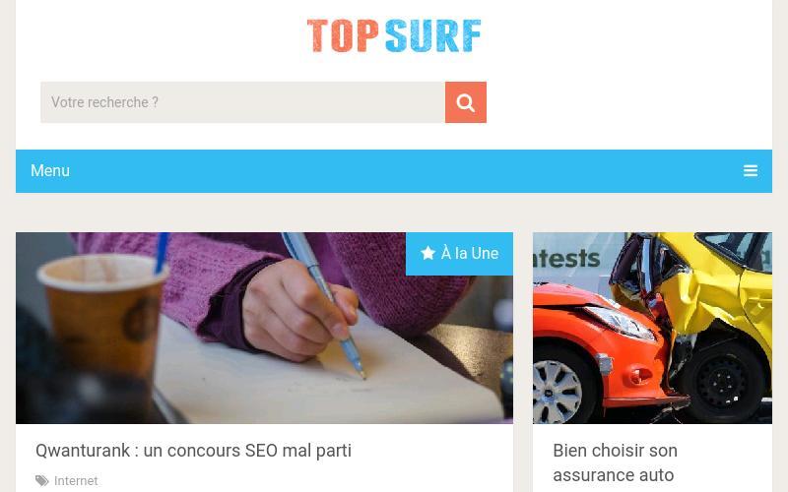The width and height of the screenshot is (788, 492).
Task: Click the tag icon beside Internet
Action: coord(42,481)
